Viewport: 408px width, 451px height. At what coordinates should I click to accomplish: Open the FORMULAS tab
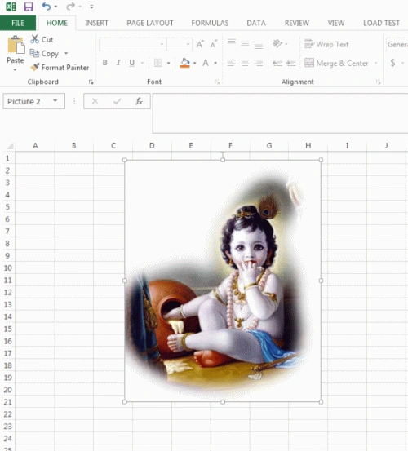pos(210,23)
